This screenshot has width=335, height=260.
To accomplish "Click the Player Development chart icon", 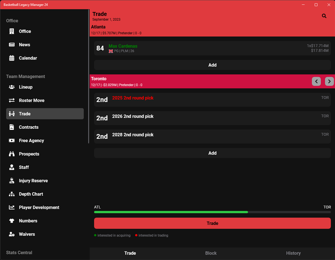I will pyautogui.click(x=12, y=207).
